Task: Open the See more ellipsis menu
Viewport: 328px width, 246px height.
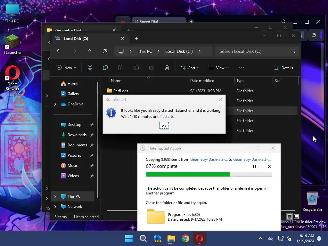Action: tap(242, 68)
